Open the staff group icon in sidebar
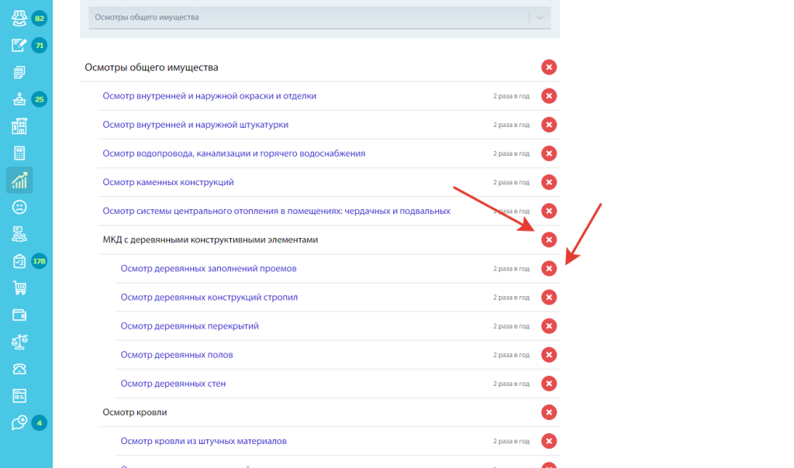 [x=19, y=234]
